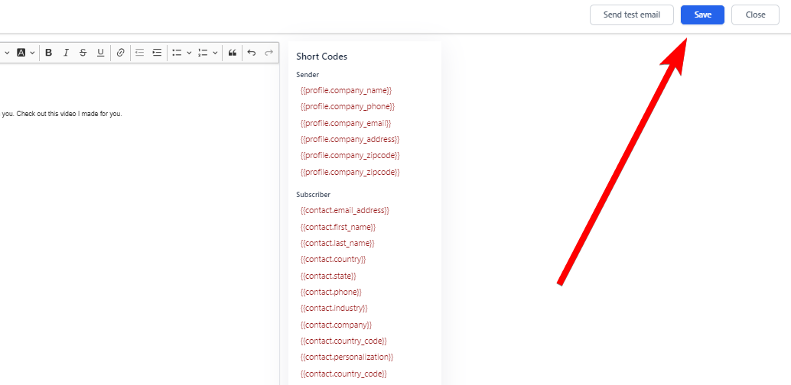Image resolution: width=791 pixels, height=385 pixels.
Task: Close the email editor
Action: click(x=755, y=15)
